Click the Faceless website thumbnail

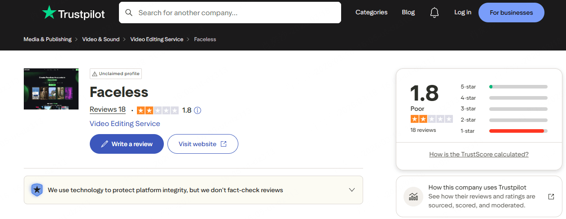(51, 89)
